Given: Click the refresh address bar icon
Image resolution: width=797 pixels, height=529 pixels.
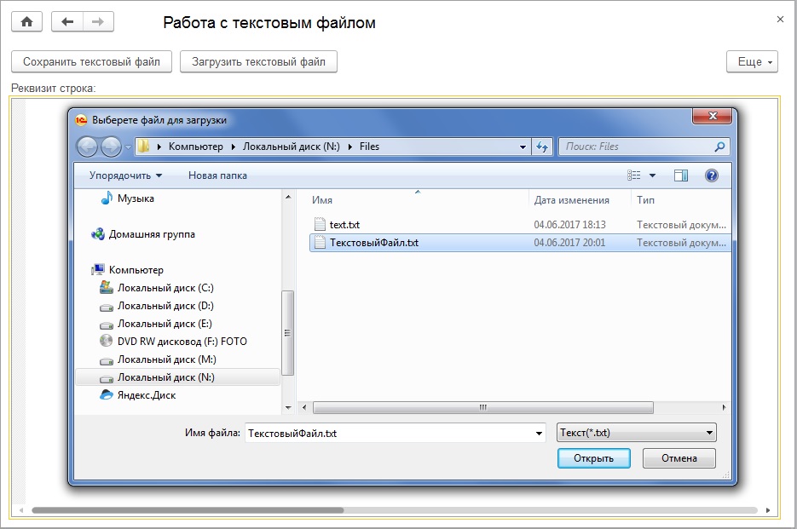Looking at the screenshot, I should point(542,147).
